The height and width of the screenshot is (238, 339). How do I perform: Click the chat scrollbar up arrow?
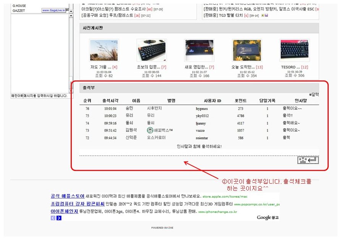[x=71, y=16]
